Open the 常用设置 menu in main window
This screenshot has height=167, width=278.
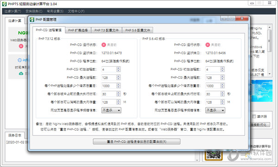(x=55, y=12)
